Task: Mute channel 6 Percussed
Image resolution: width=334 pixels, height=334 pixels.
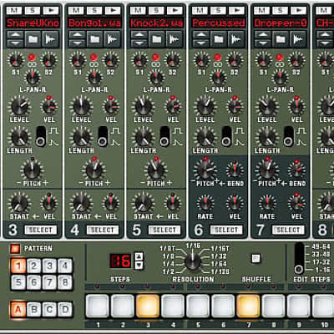Action: click(x=200, y=10)
